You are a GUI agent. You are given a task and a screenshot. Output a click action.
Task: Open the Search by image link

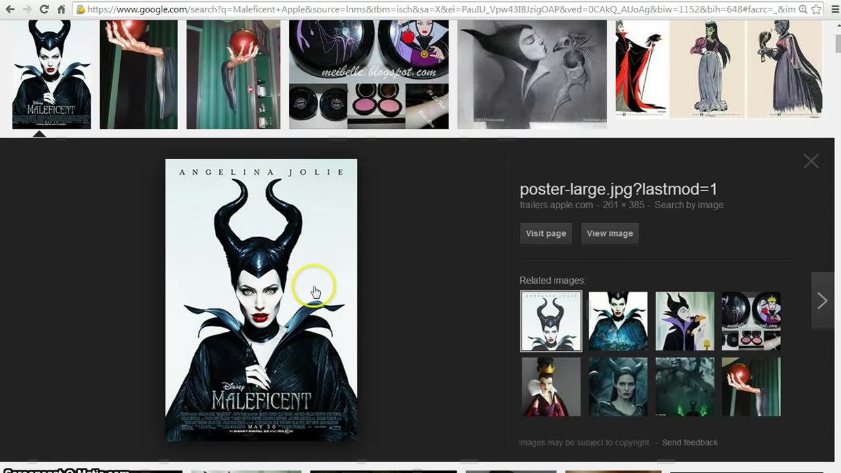point(689,205)
